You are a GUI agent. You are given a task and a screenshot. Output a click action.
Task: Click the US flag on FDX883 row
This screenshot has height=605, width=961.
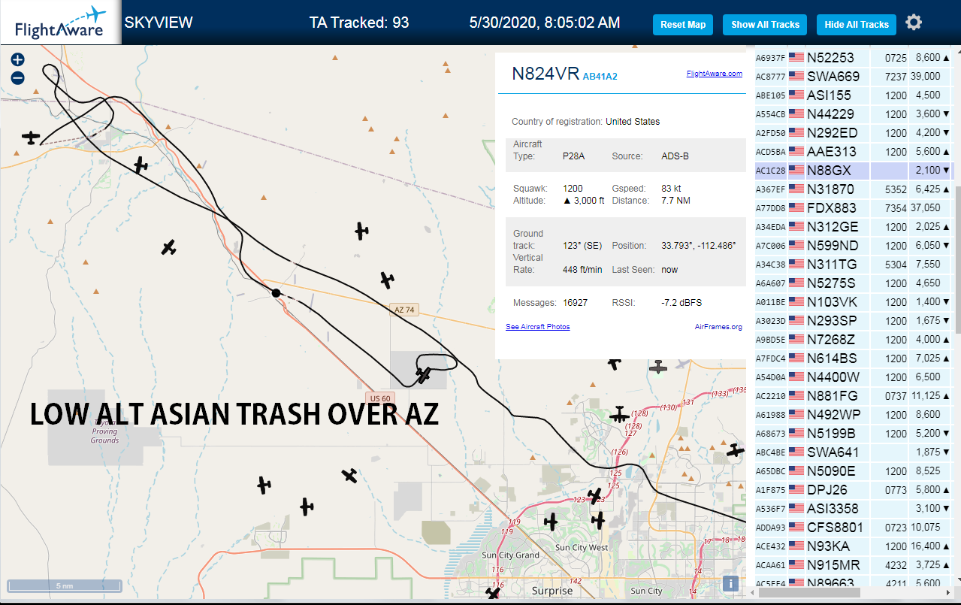[x=796, y=207]
